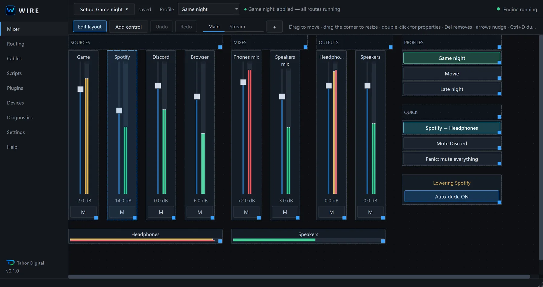This screenshot has width=543, height=287.
Task: Click the resize handle on Mute Discord button
Action: pyautogui.click(x=500, y=148)
